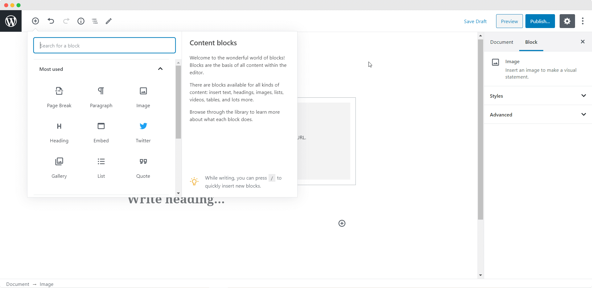Switch to the Document tab
The image size is (592, 288).
tap(501, 42)
